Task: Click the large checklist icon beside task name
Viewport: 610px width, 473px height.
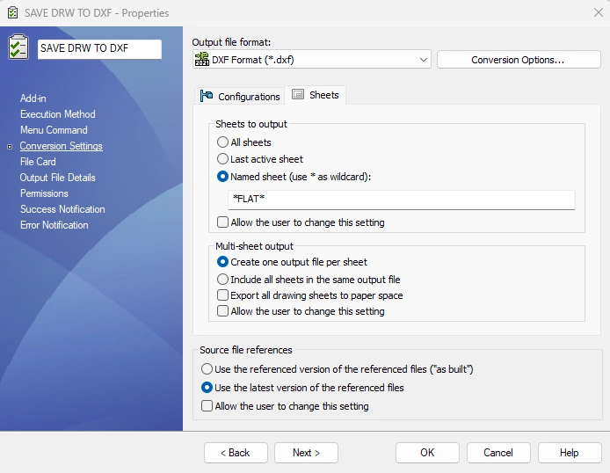Action: 18,47
